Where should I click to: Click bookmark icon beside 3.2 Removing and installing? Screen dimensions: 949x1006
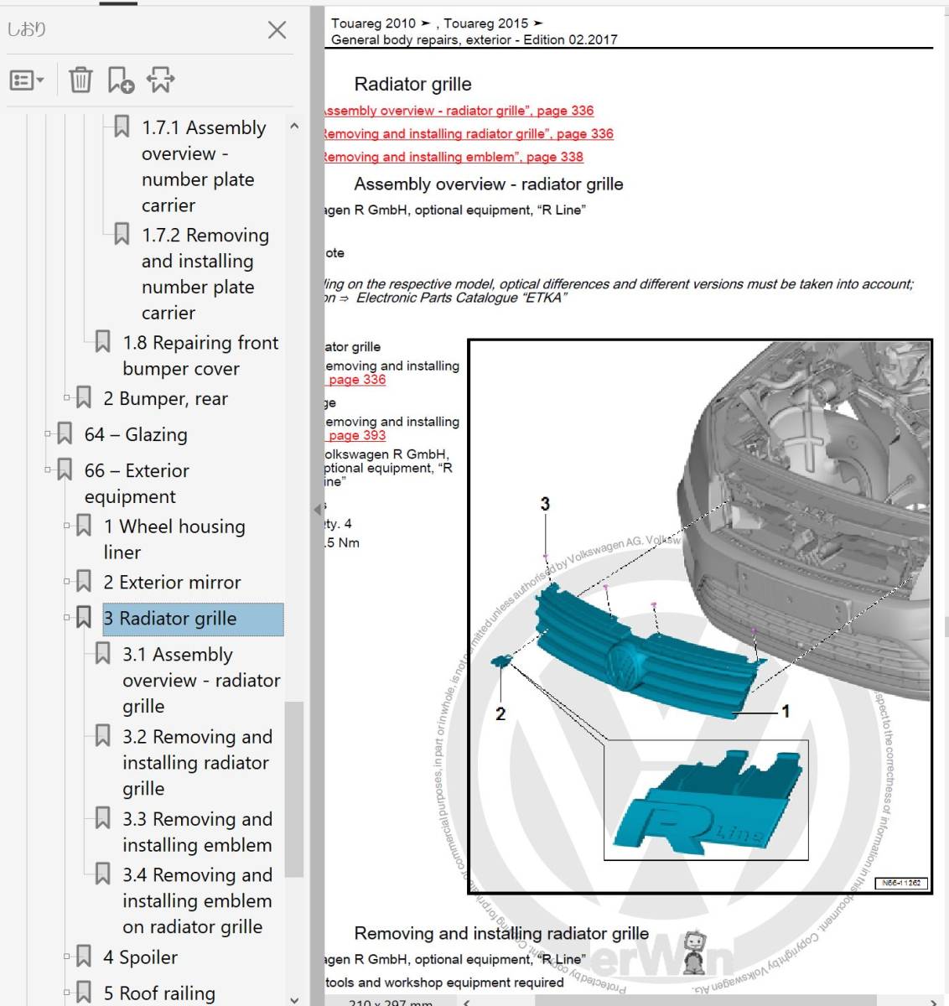coord(102,735)
